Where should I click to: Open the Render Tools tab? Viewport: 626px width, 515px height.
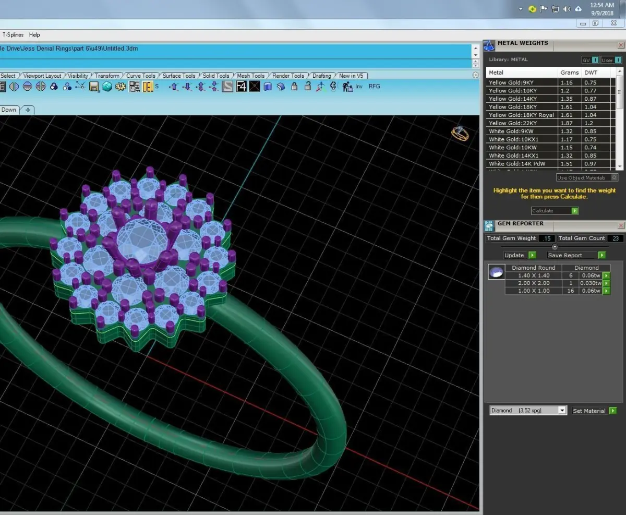coord(288,76)
